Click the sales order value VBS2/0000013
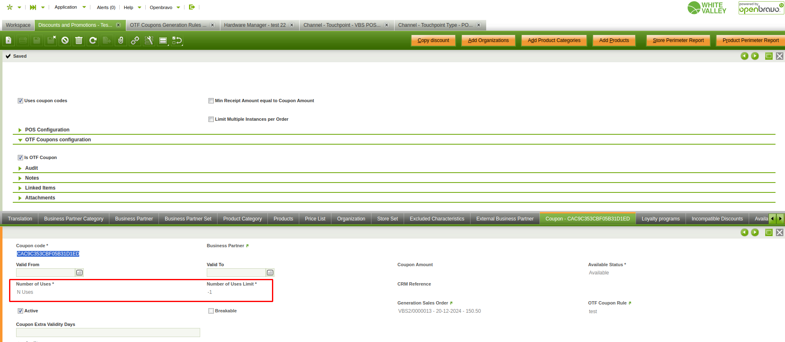Viewport: 785px width, 342px height. click(x=440, y=312)
